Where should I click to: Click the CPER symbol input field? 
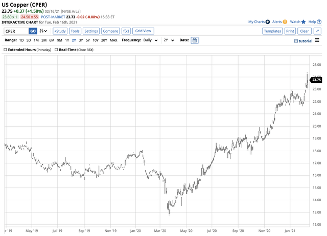click(16, 31)
